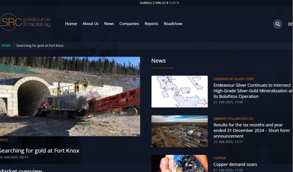Open the Reports menu item
Screen dimensions: 293x172
[151, 24]
